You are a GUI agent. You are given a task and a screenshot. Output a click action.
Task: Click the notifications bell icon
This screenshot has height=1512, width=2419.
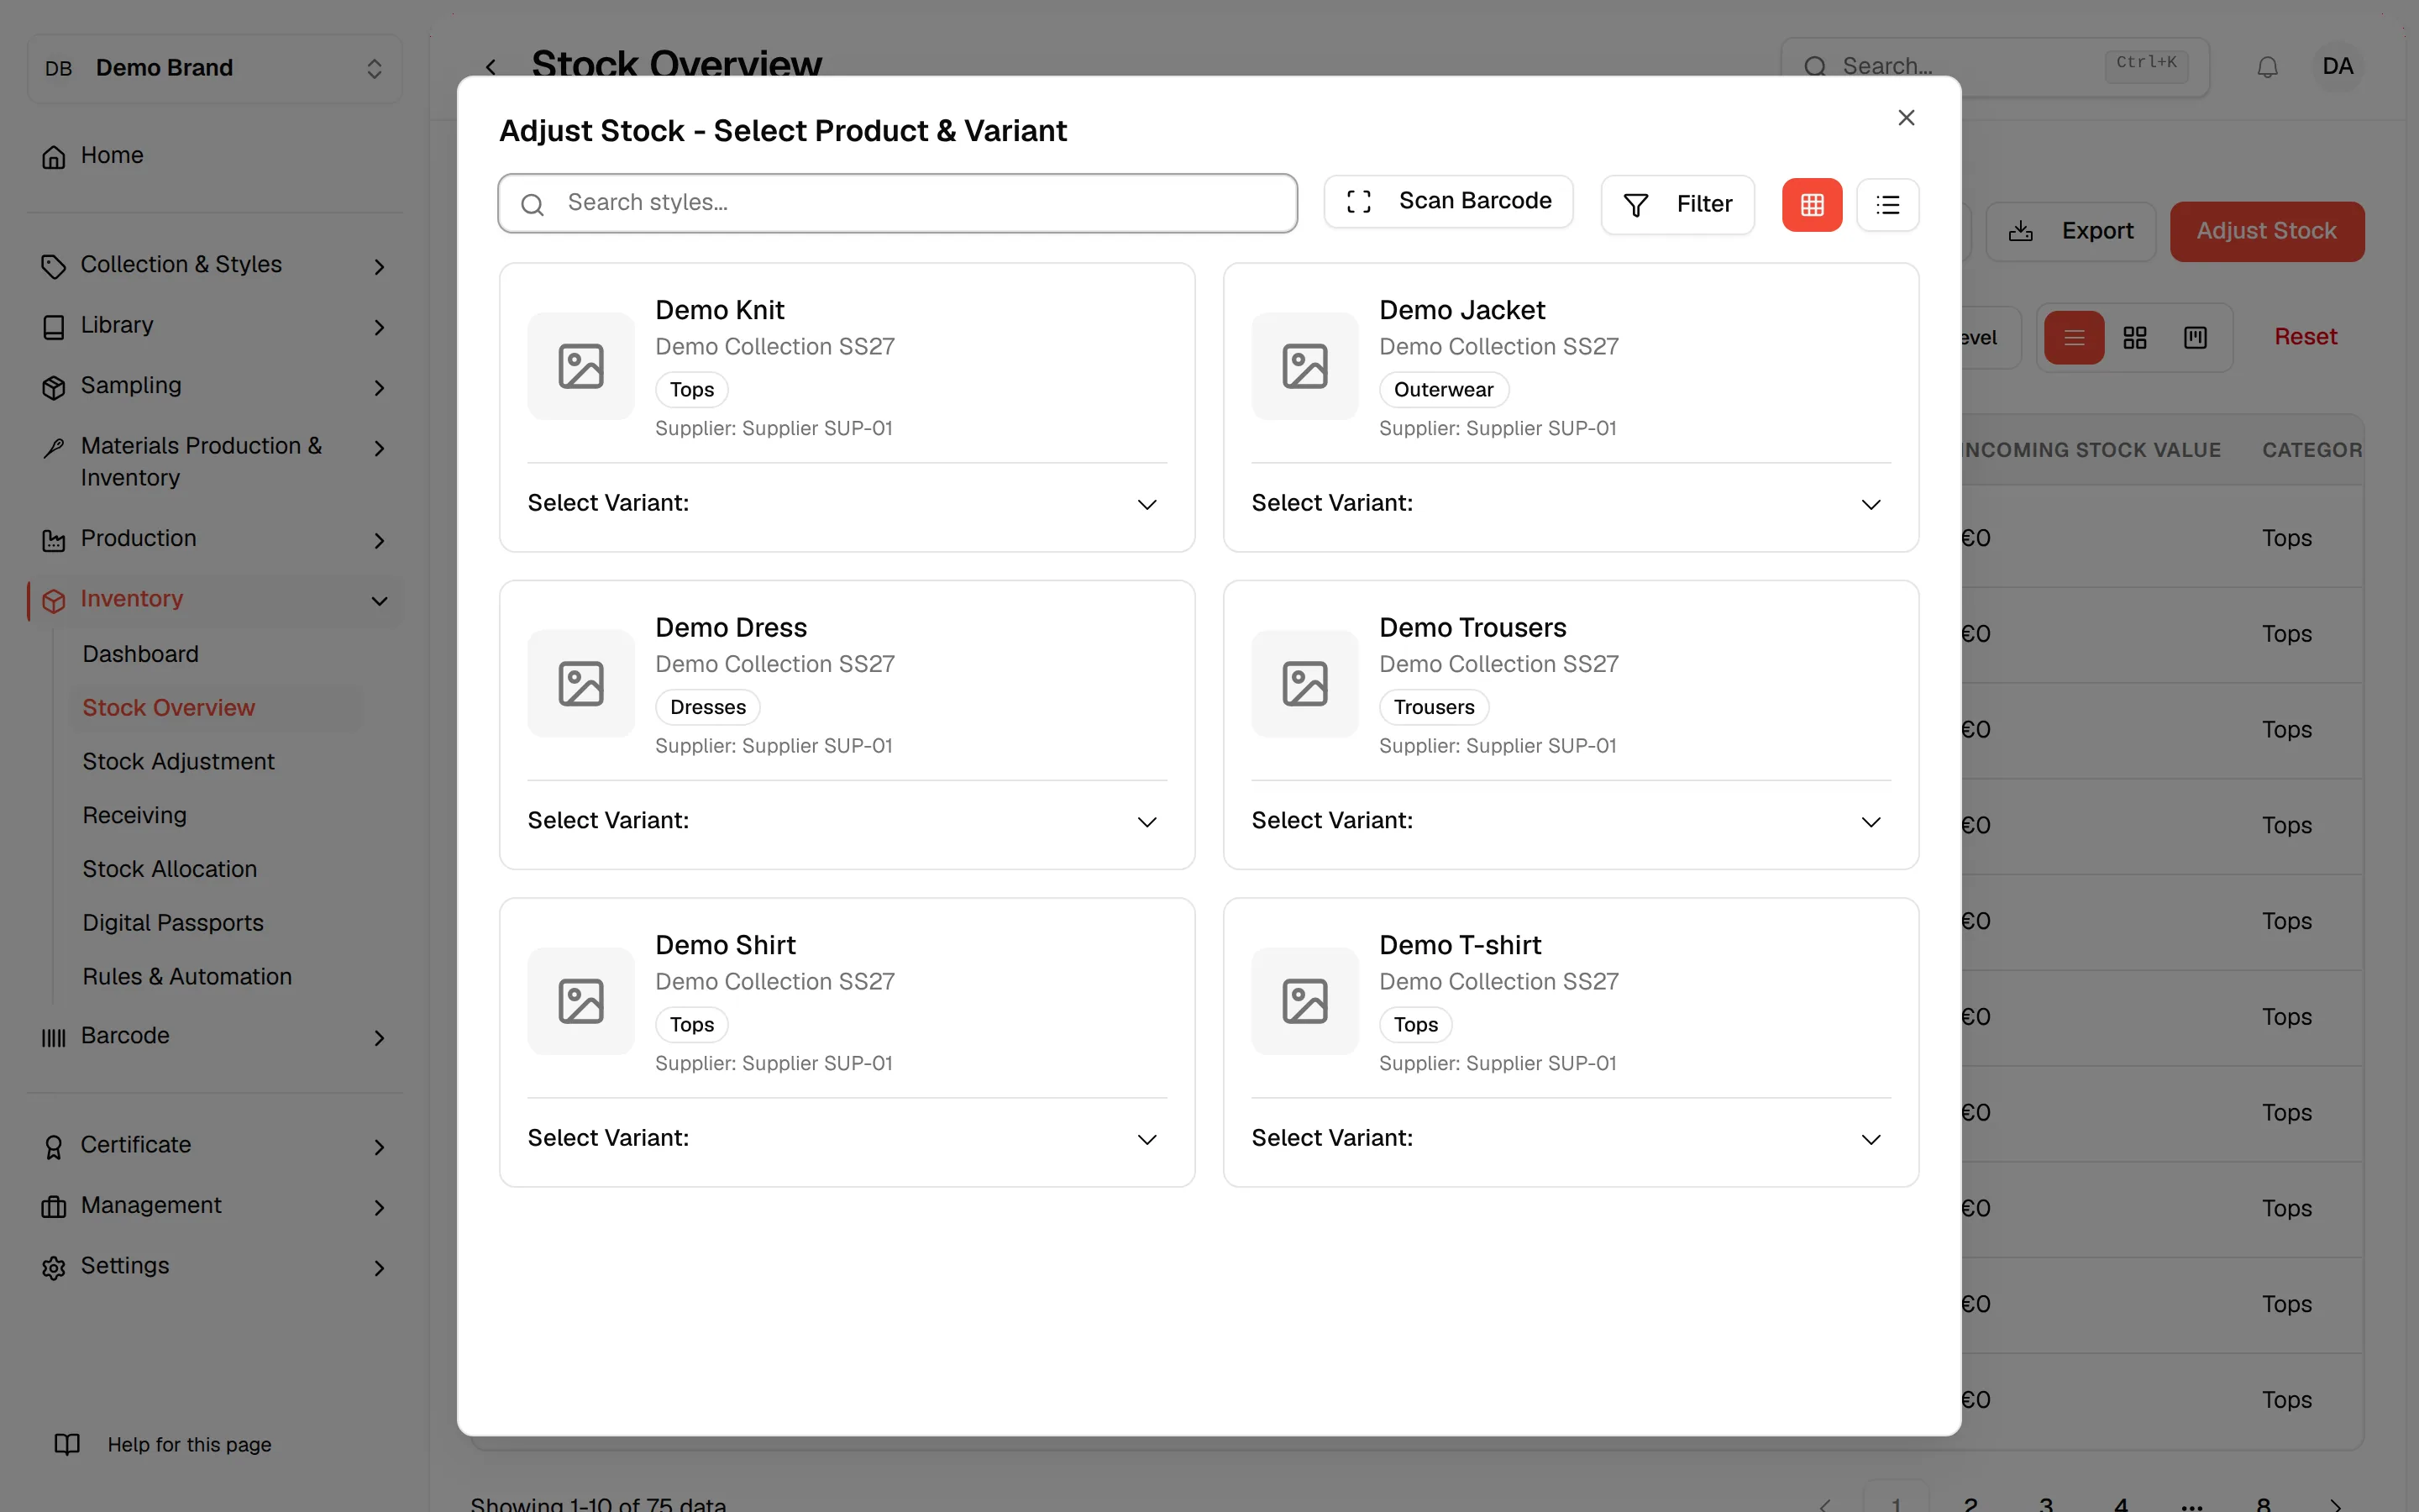coord(2267,67)
